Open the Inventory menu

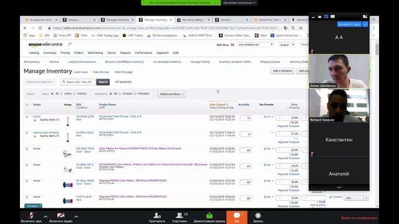pyautogui.click(x=50, y=53)
